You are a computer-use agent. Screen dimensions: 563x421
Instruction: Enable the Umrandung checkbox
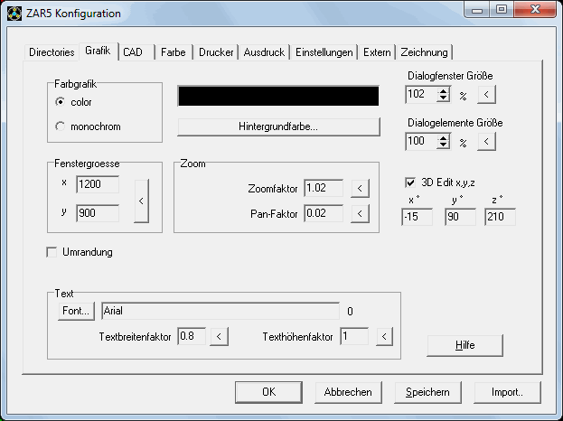(x=52, y=252)
